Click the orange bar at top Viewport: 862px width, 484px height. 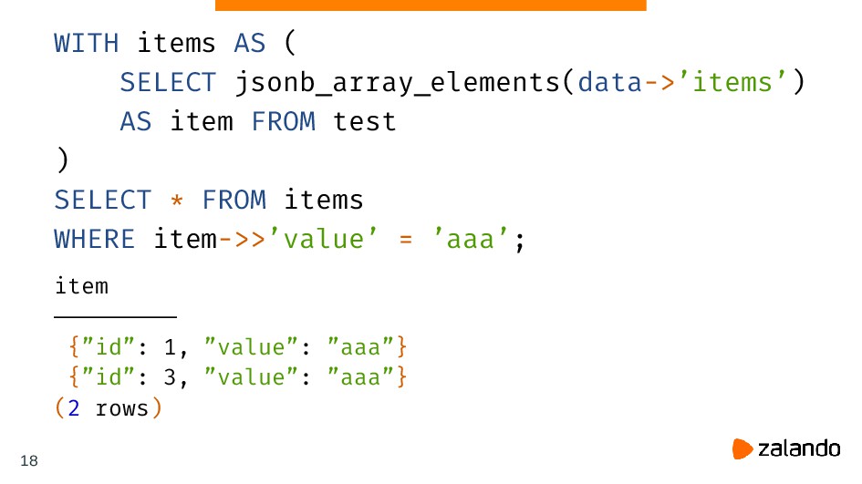pyautogui.click(x=431, y=5)
